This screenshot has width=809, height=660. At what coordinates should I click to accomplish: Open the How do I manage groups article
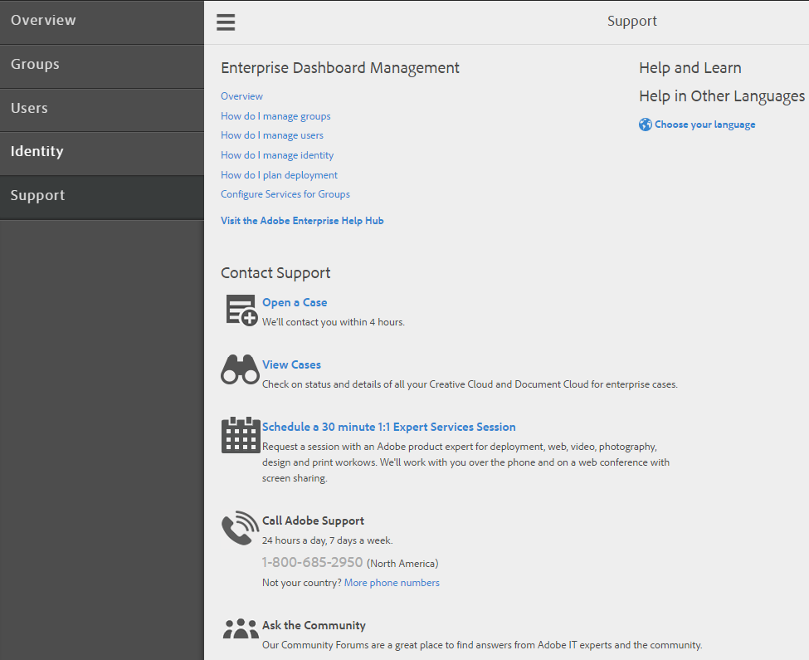[x=275, y=115]
